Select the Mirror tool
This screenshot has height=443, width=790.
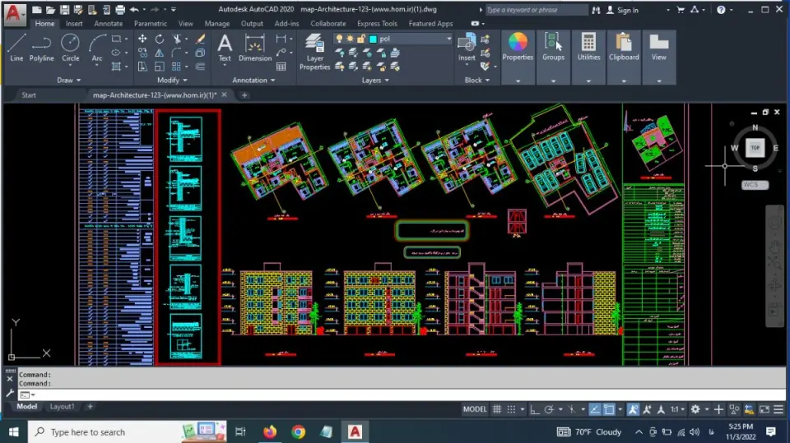pyautogui.click(x=159, y=53)
